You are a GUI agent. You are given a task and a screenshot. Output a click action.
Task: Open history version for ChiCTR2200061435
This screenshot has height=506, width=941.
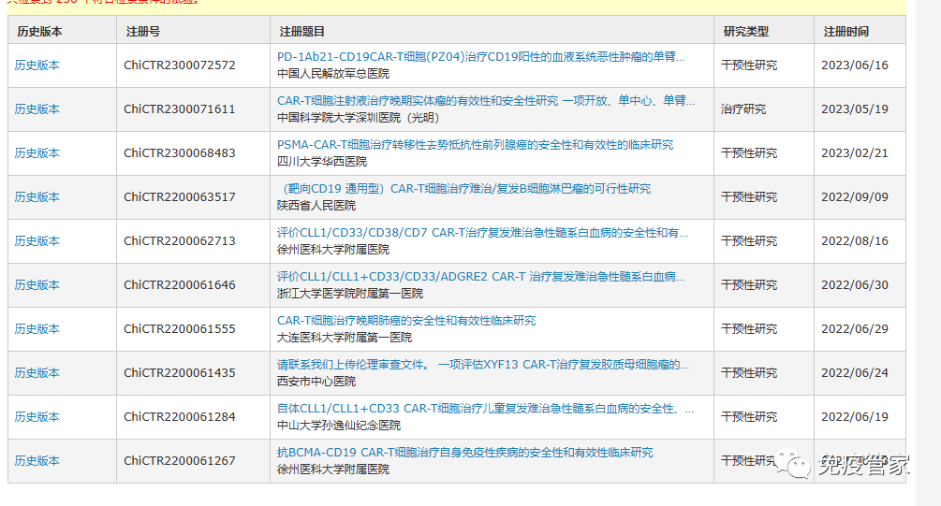pos(37,373)
